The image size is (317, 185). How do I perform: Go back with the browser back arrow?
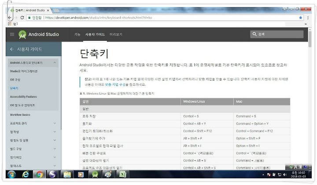click(10, 18)
